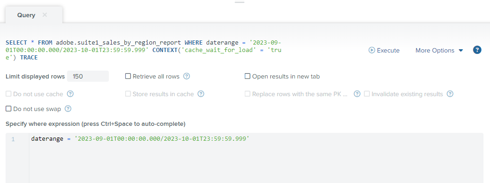Click help icon beside Do not use swap

[x=68, y=109]
